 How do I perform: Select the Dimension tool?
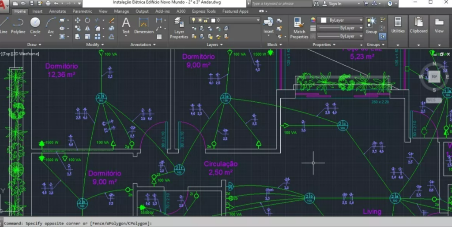(143, 26)
